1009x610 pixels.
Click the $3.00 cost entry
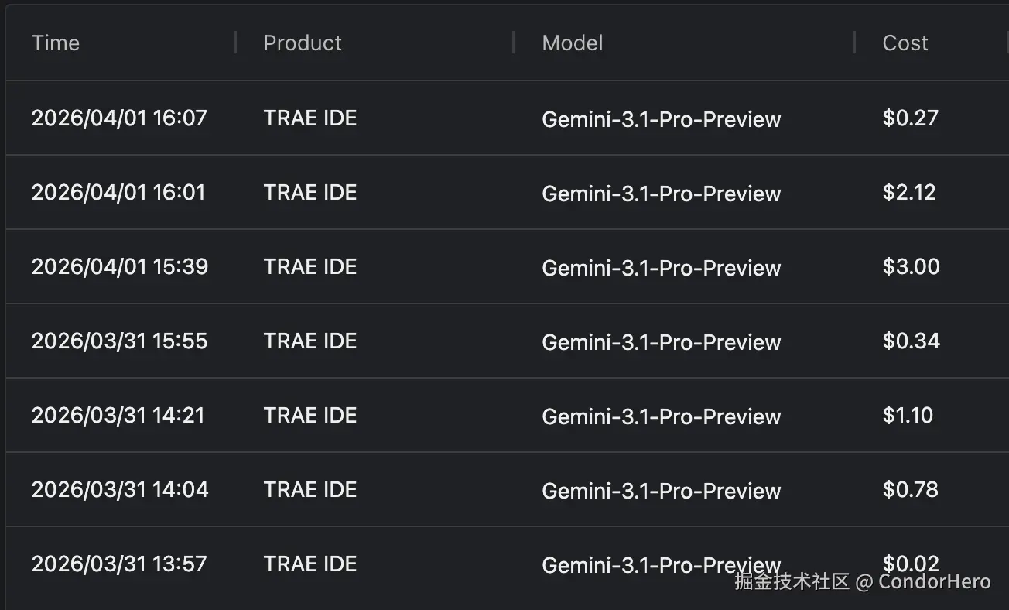pos(911,267)
